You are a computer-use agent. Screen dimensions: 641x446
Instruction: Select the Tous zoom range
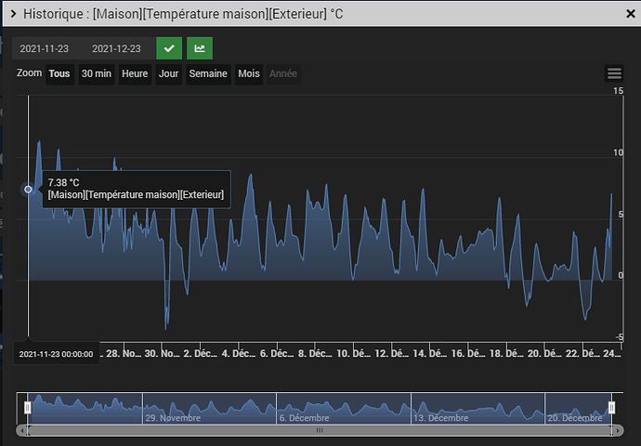(59, 73)
